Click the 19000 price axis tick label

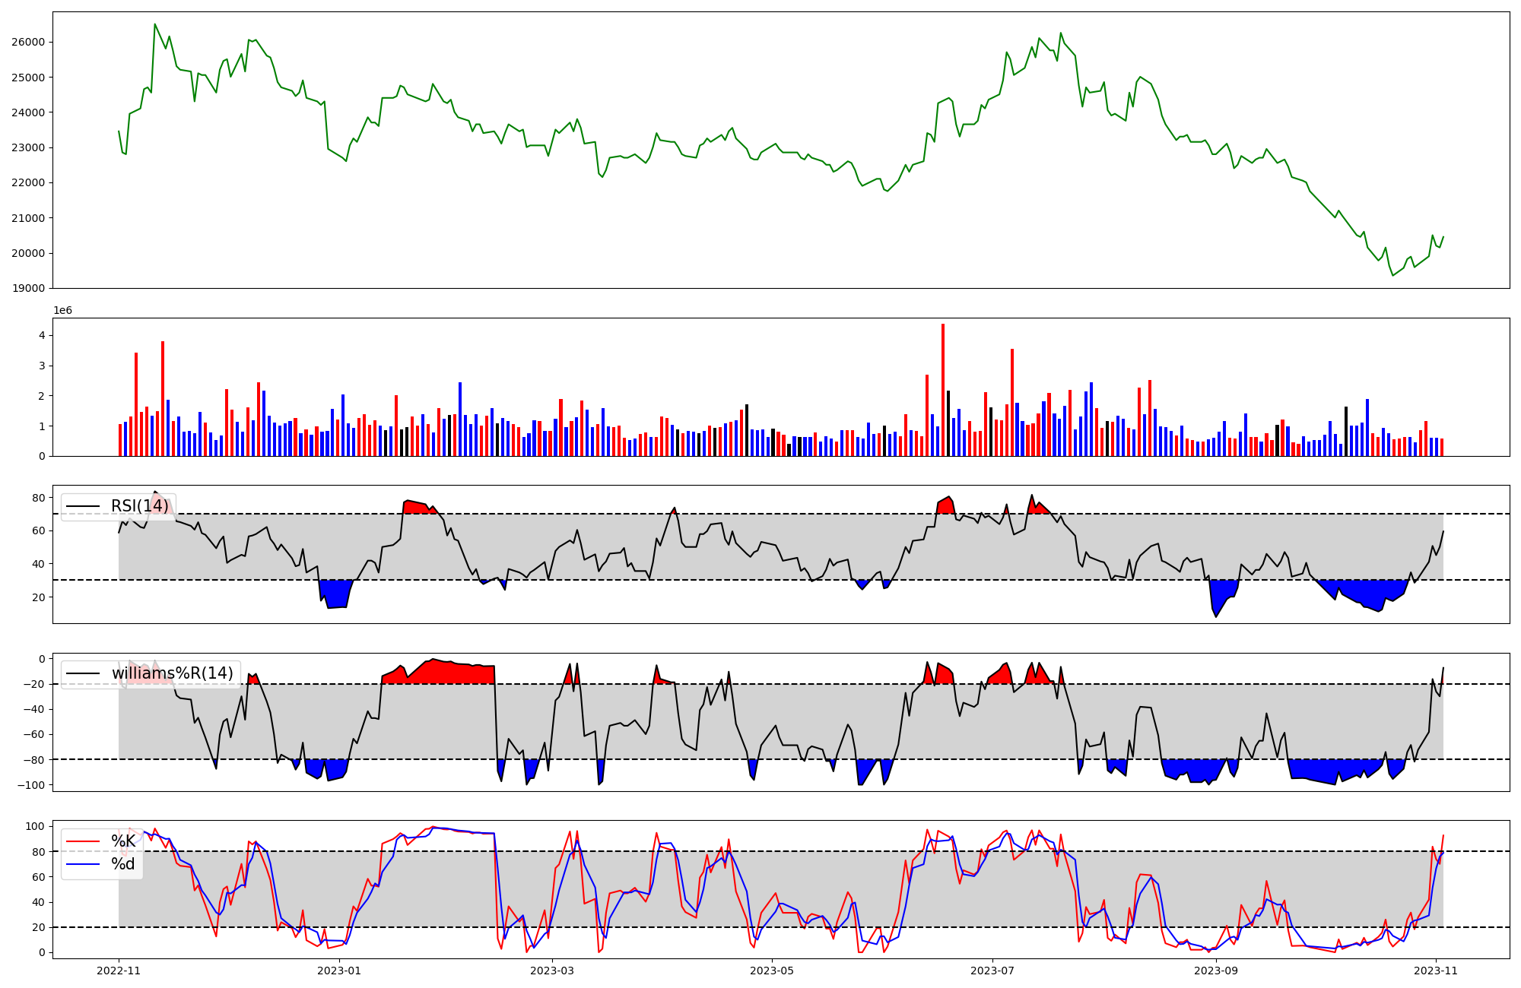point(28,288)
